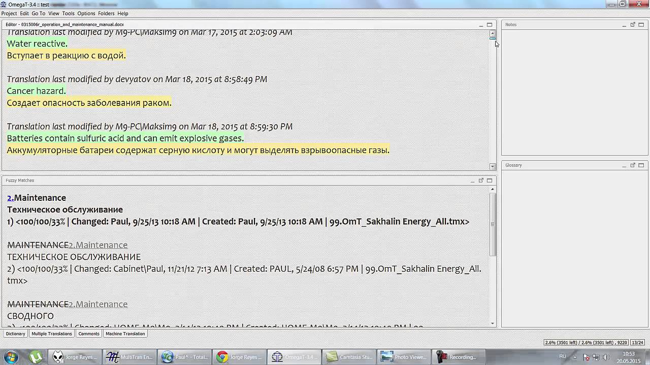
Task: Switch to Chrome 'Jorge Reyes' taskbar window
Action: coord(239,357)
